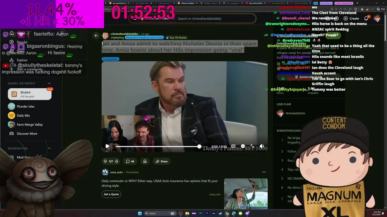387x217 pixels.
Task: Go back using the arrow beside post
Action: (96, 36)
